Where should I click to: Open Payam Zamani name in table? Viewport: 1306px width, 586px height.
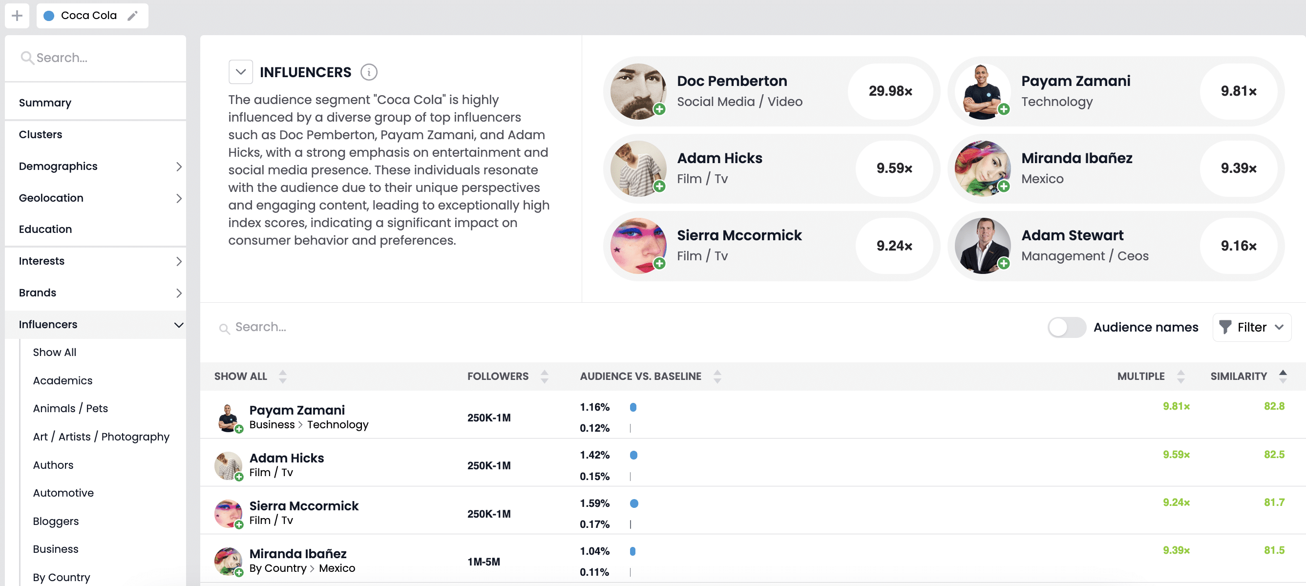tap(296, 410)
